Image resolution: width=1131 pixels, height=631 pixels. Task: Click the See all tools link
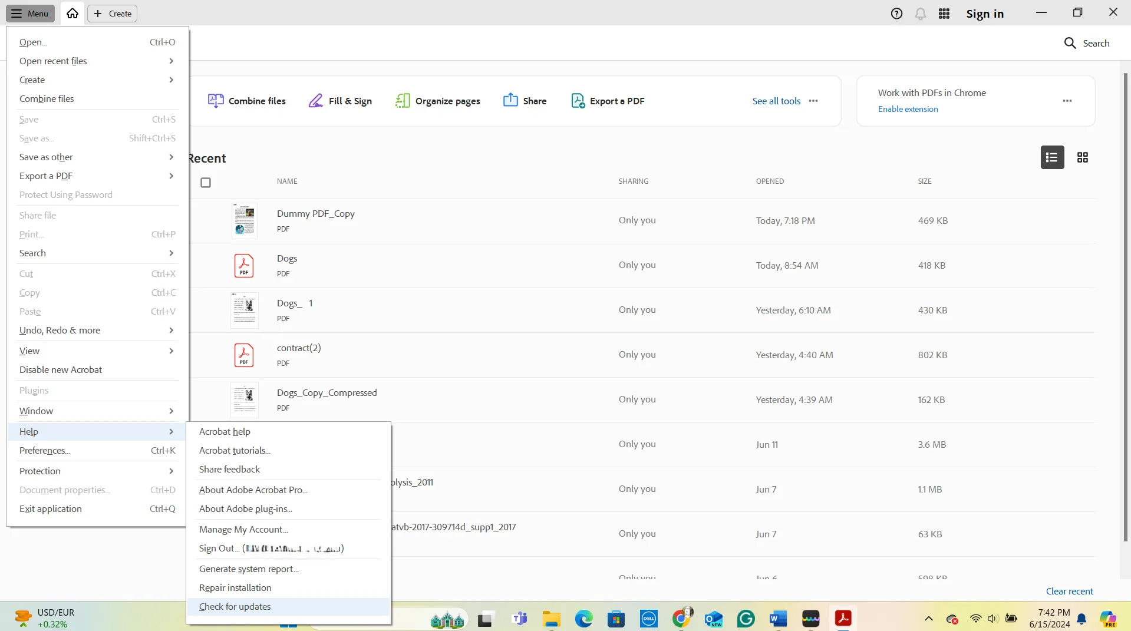(x=776, y=101)
